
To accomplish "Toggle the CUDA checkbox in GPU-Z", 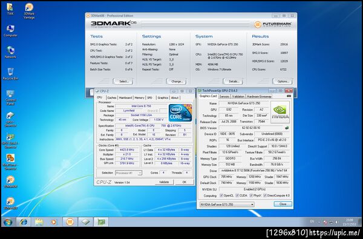I will (x=237, y=195).
